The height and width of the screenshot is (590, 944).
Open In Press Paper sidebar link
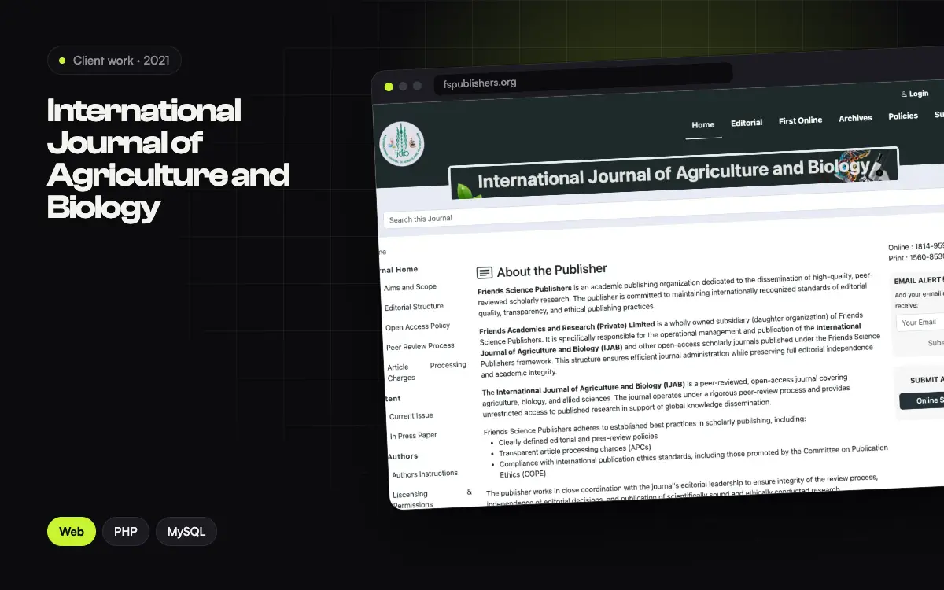click(x=414, y=436)
